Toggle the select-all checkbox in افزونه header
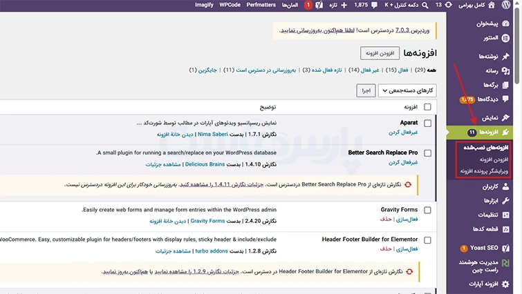This screenshot has height=294, width=522. [427, 107]
